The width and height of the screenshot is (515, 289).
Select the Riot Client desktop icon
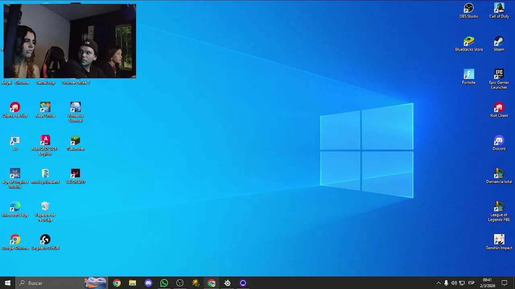(x=499, y=110)
